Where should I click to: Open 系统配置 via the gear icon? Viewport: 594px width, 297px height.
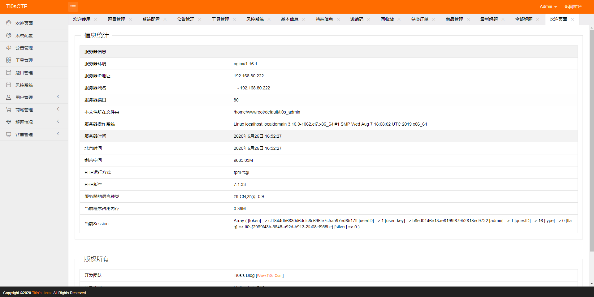[9, 35]
